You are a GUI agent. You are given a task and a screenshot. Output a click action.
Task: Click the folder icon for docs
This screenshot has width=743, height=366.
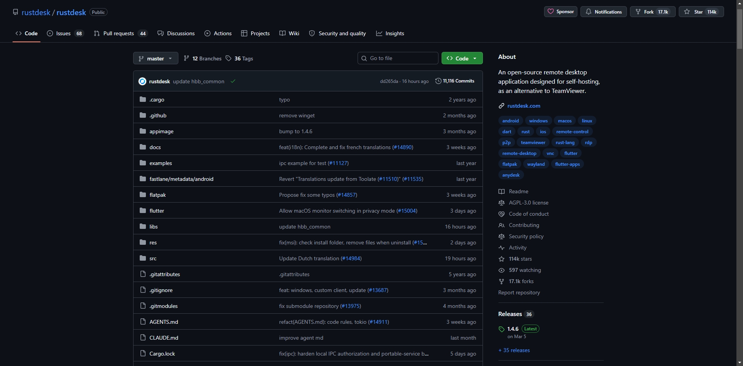143,147
